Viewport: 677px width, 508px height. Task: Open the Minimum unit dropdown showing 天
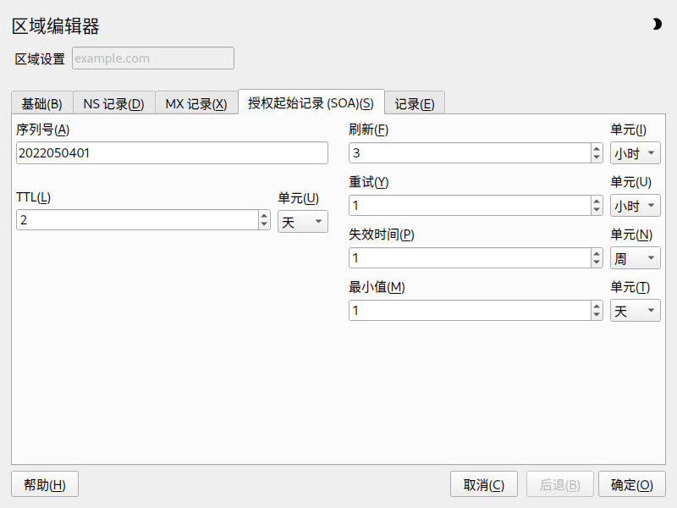click(636, 311)
